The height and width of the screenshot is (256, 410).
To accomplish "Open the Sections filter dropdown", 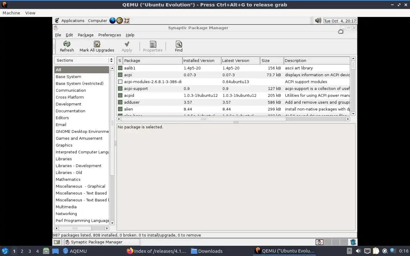I will click(85, 60).
